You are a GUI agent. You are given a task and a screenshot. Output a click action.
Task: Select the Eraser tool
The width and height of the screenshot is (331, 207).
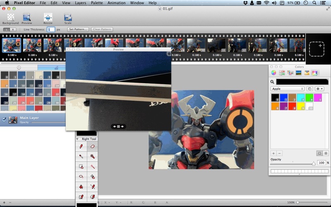(x=93, y=147)
